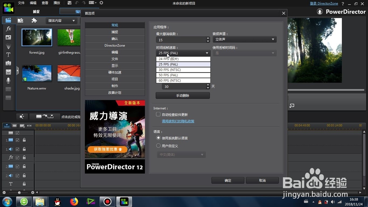Click the timeline zoom in plus button
Image resolution: width=368 pixels, height=207 pixels.
pyautogui.click(x=33, y=193)
